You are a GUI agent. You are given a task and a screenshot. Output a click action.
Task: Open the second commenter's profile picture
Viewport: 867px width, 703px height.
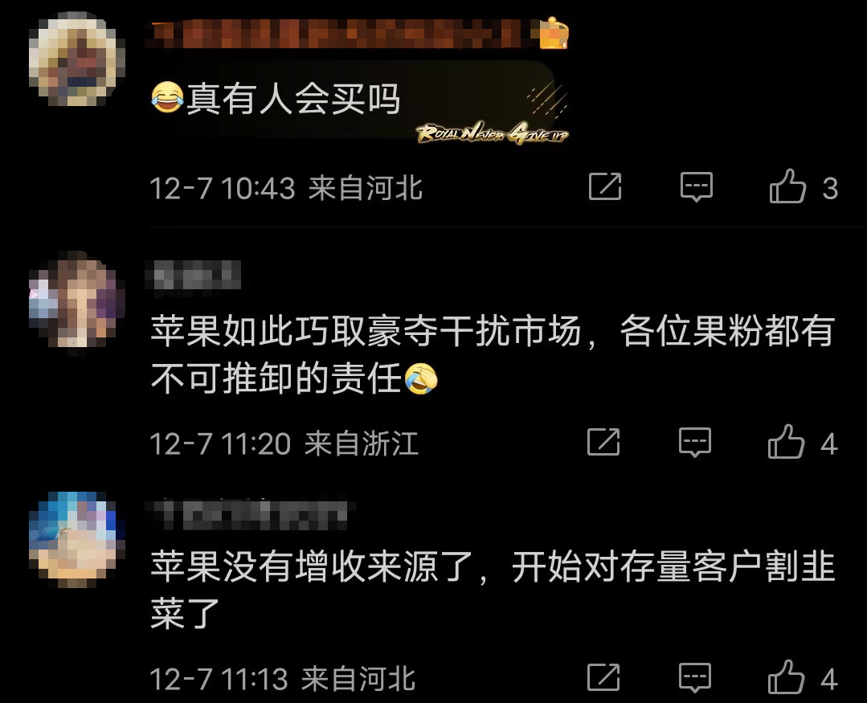(x=77, y=301)
